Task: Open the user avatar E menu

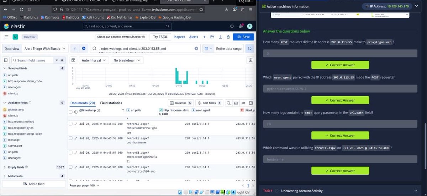Action: 249,26
